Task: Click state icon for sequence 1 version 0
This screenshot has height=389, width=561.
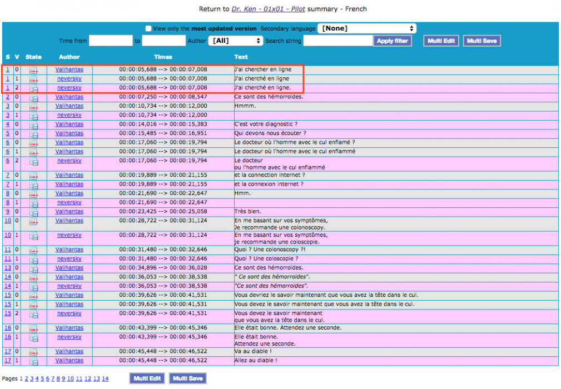Action: pyautogui.click(x=33, y=70)
